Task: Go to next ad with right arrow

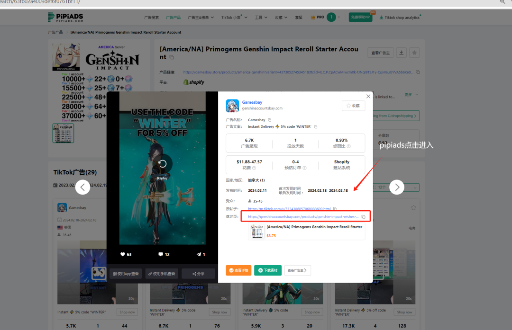Action: pos(397,187)
